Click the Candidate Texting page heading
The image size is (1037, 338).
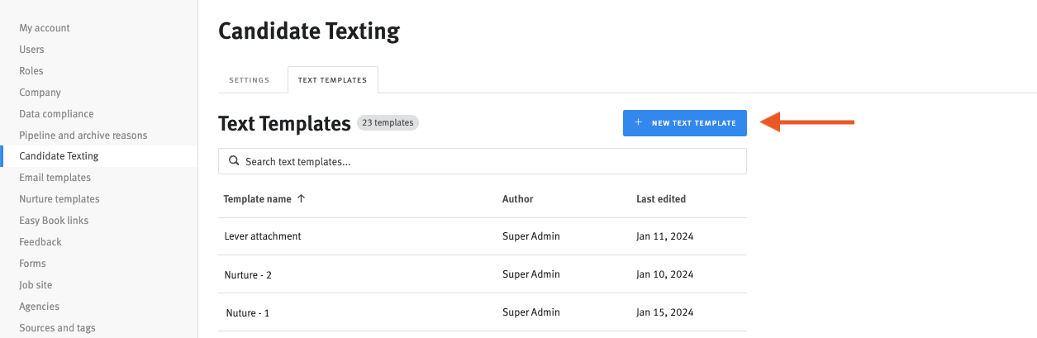309,31
